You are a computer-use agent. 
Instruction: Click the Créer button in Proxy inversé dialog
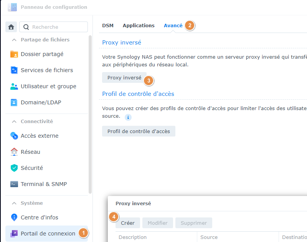[x=128, y=223]
